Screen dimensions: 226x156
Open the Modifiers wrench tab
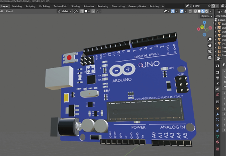tap(218, 114)
